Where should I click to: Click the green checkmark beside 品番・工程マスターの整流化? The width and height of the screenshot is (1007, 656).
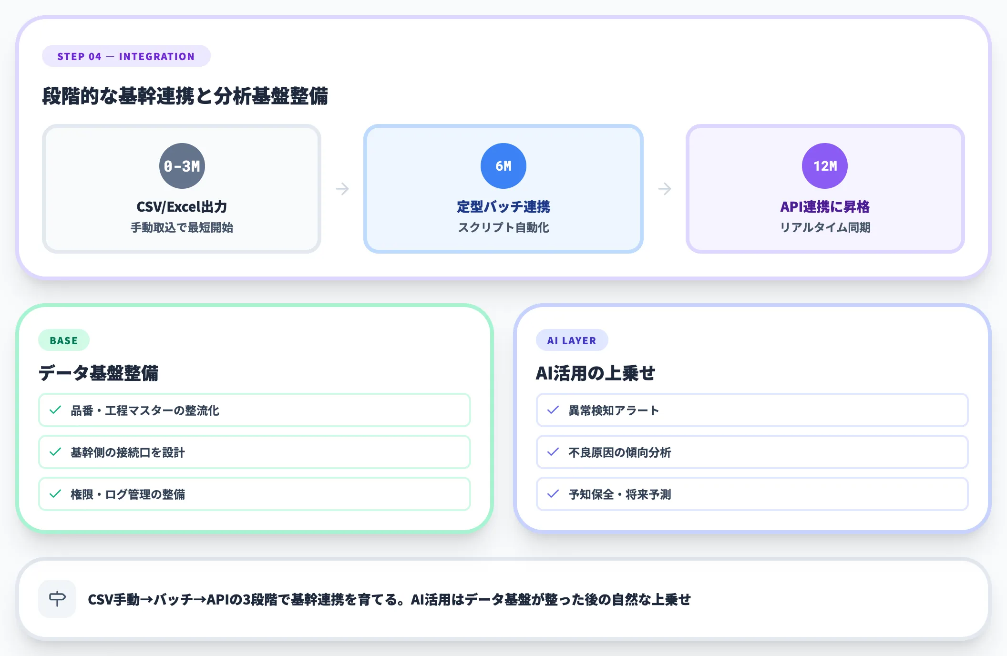coord(54,410)
